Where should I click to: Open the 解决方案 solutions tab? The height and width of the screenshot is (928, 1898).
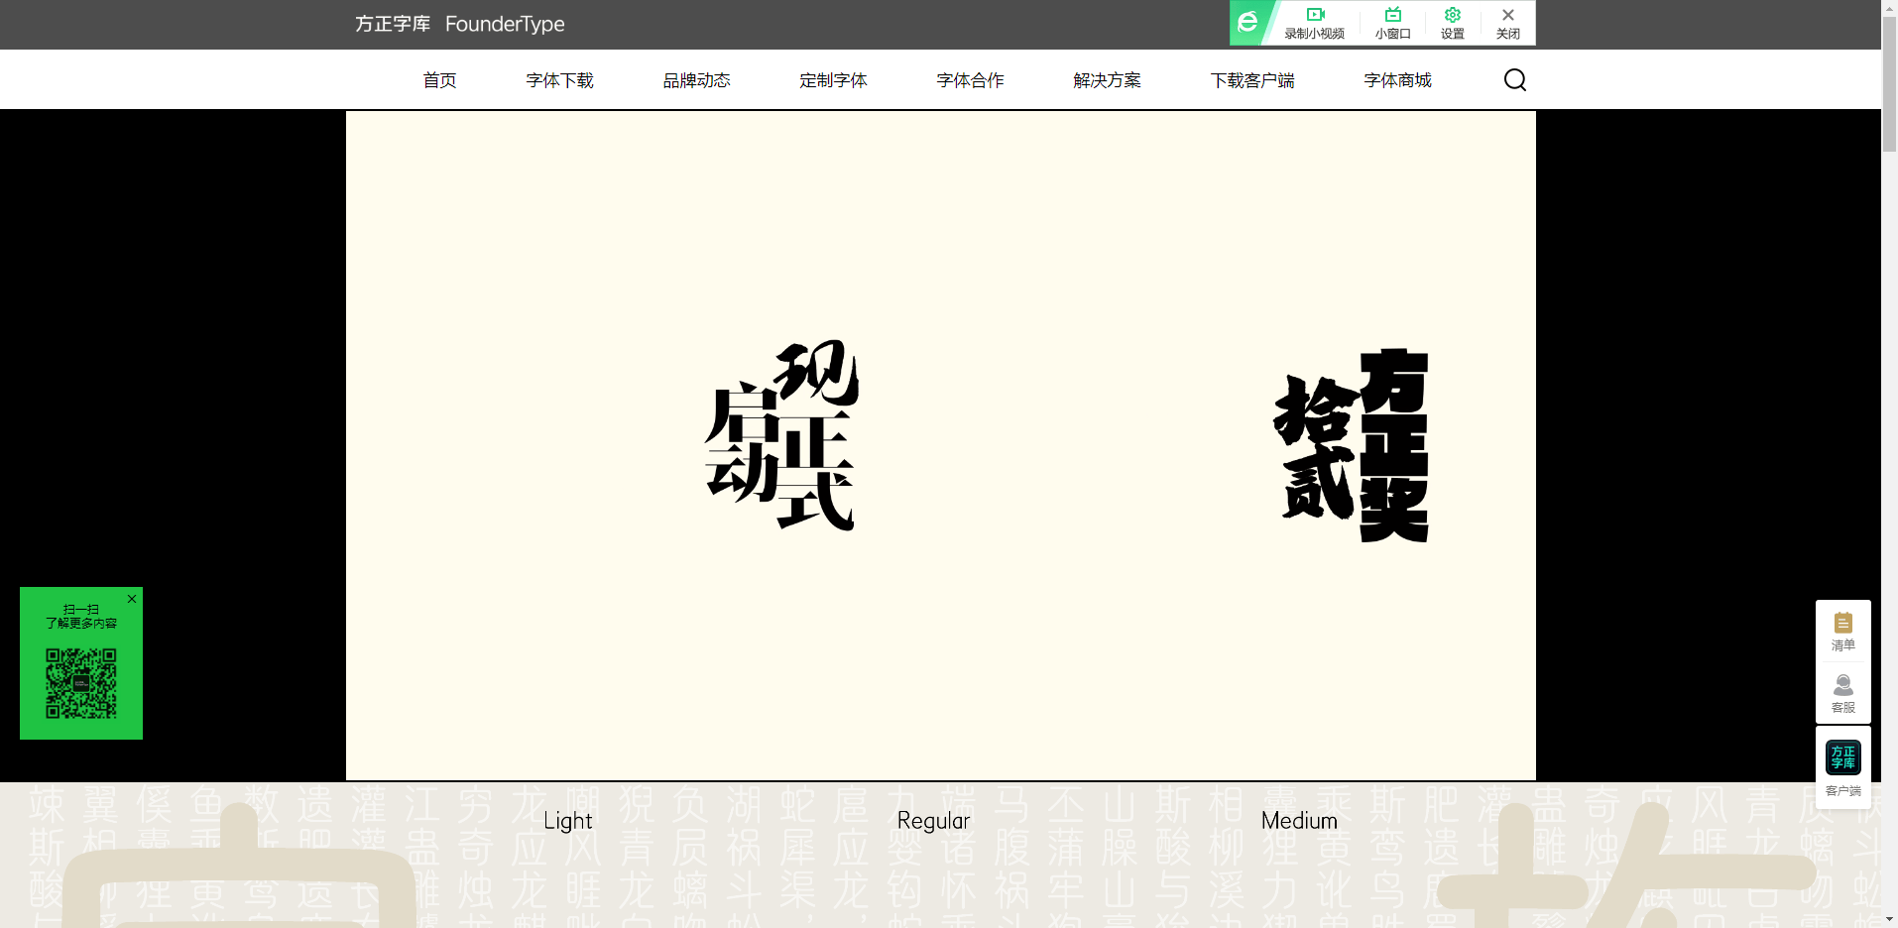(x=1106, y=79)
